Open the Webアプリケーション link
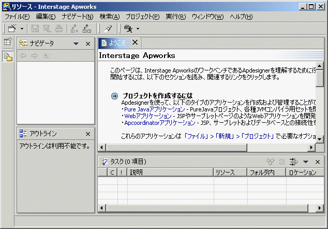This screenshot has width=328, height=229. point(147,116)
